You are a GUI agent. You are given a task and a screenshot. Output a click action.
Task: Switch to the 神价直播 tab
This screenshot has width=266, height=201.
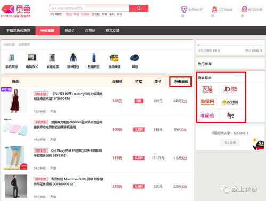click(x=47, y=31)
